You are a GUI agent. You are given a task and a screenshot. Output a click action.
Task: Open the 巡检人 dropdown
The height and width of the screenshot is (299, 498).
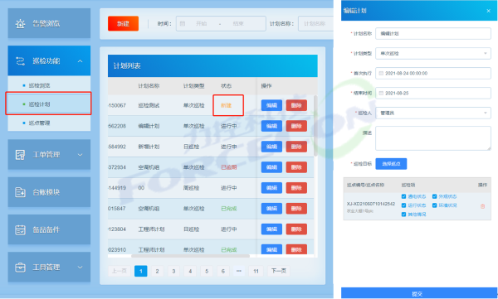coord(433,113)
